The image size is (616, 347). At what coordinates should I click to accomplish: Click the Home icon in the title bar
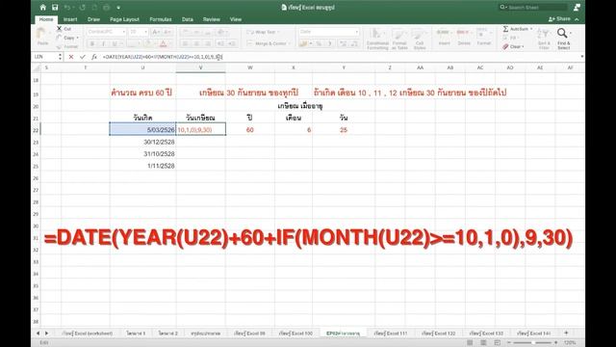(x=42, y=8)
